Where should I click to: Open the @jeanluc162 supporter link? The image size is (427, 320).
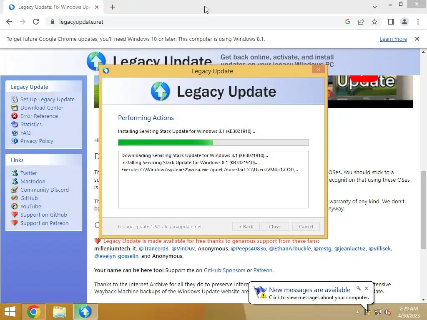point(350,248)
